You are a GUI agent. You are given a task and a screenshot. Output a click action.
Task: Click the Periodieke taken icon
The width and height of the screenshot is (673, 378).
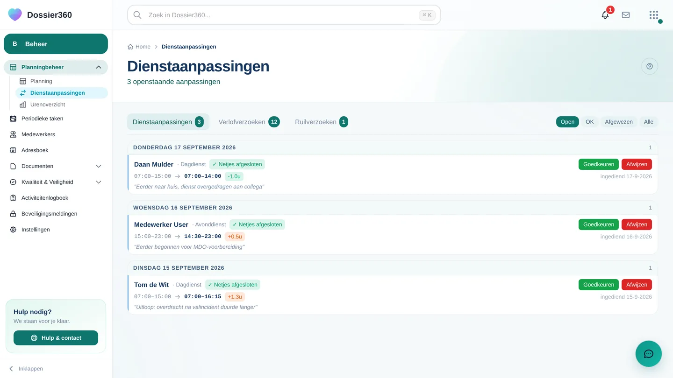13,119
